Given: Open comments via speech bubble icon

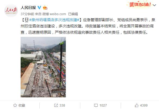Looking at the screenshot, I should click(x=96, y=105).
